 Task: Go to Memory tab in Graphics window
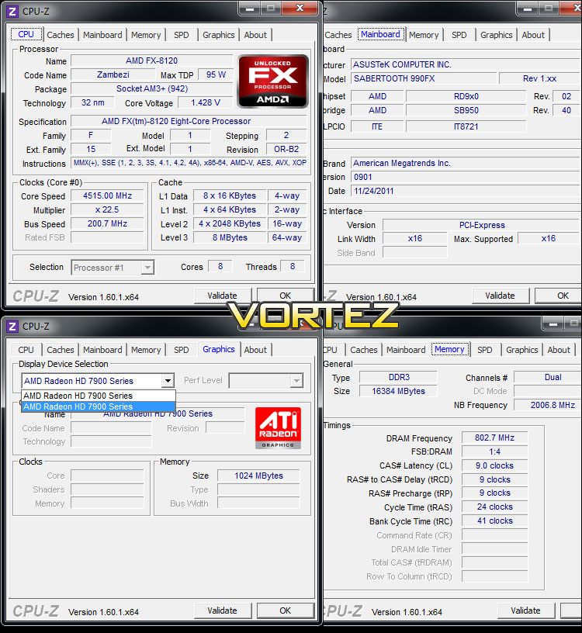(x=146, y=350)
